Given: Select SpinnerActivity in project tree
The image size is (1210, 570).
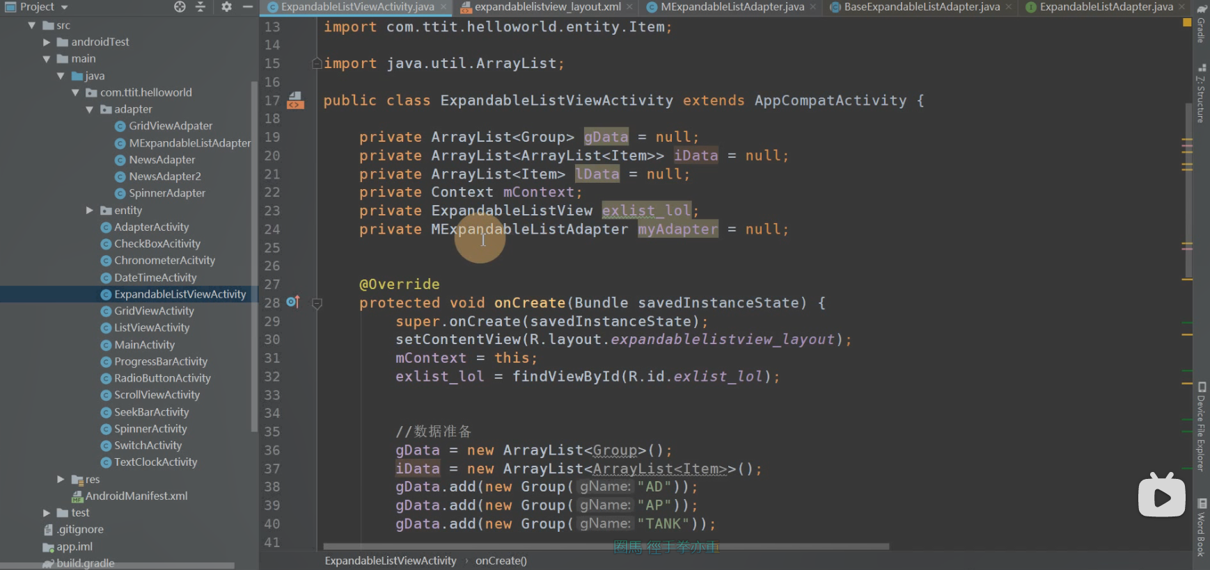Looking at the screenshot, I should point(144,429).
